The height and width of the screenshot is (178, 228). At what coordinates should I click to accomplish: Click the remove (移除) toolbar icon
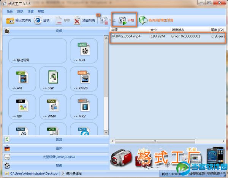coord(59,21)
